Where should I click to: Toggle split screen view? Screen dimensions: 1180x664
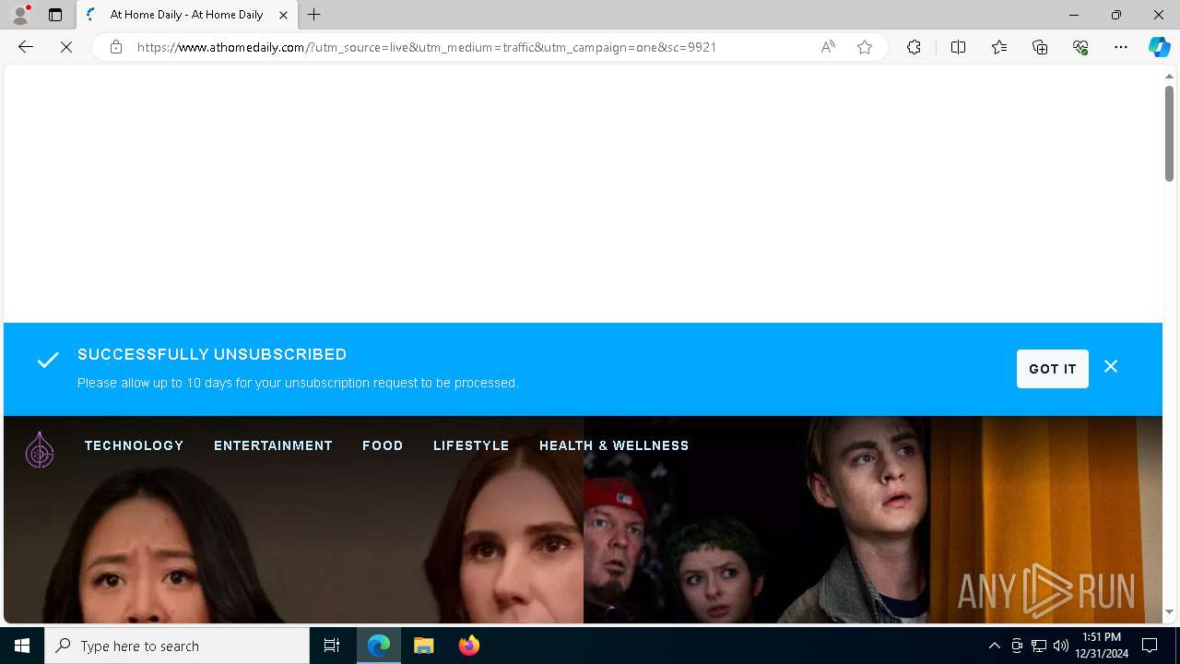coord(958,47)
